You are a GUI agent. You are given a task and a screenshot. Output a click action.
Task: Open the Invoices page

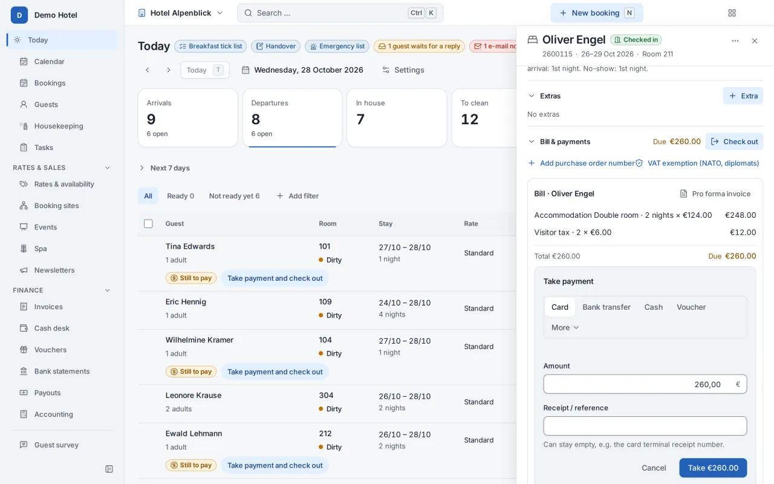[x=62, y=307]
